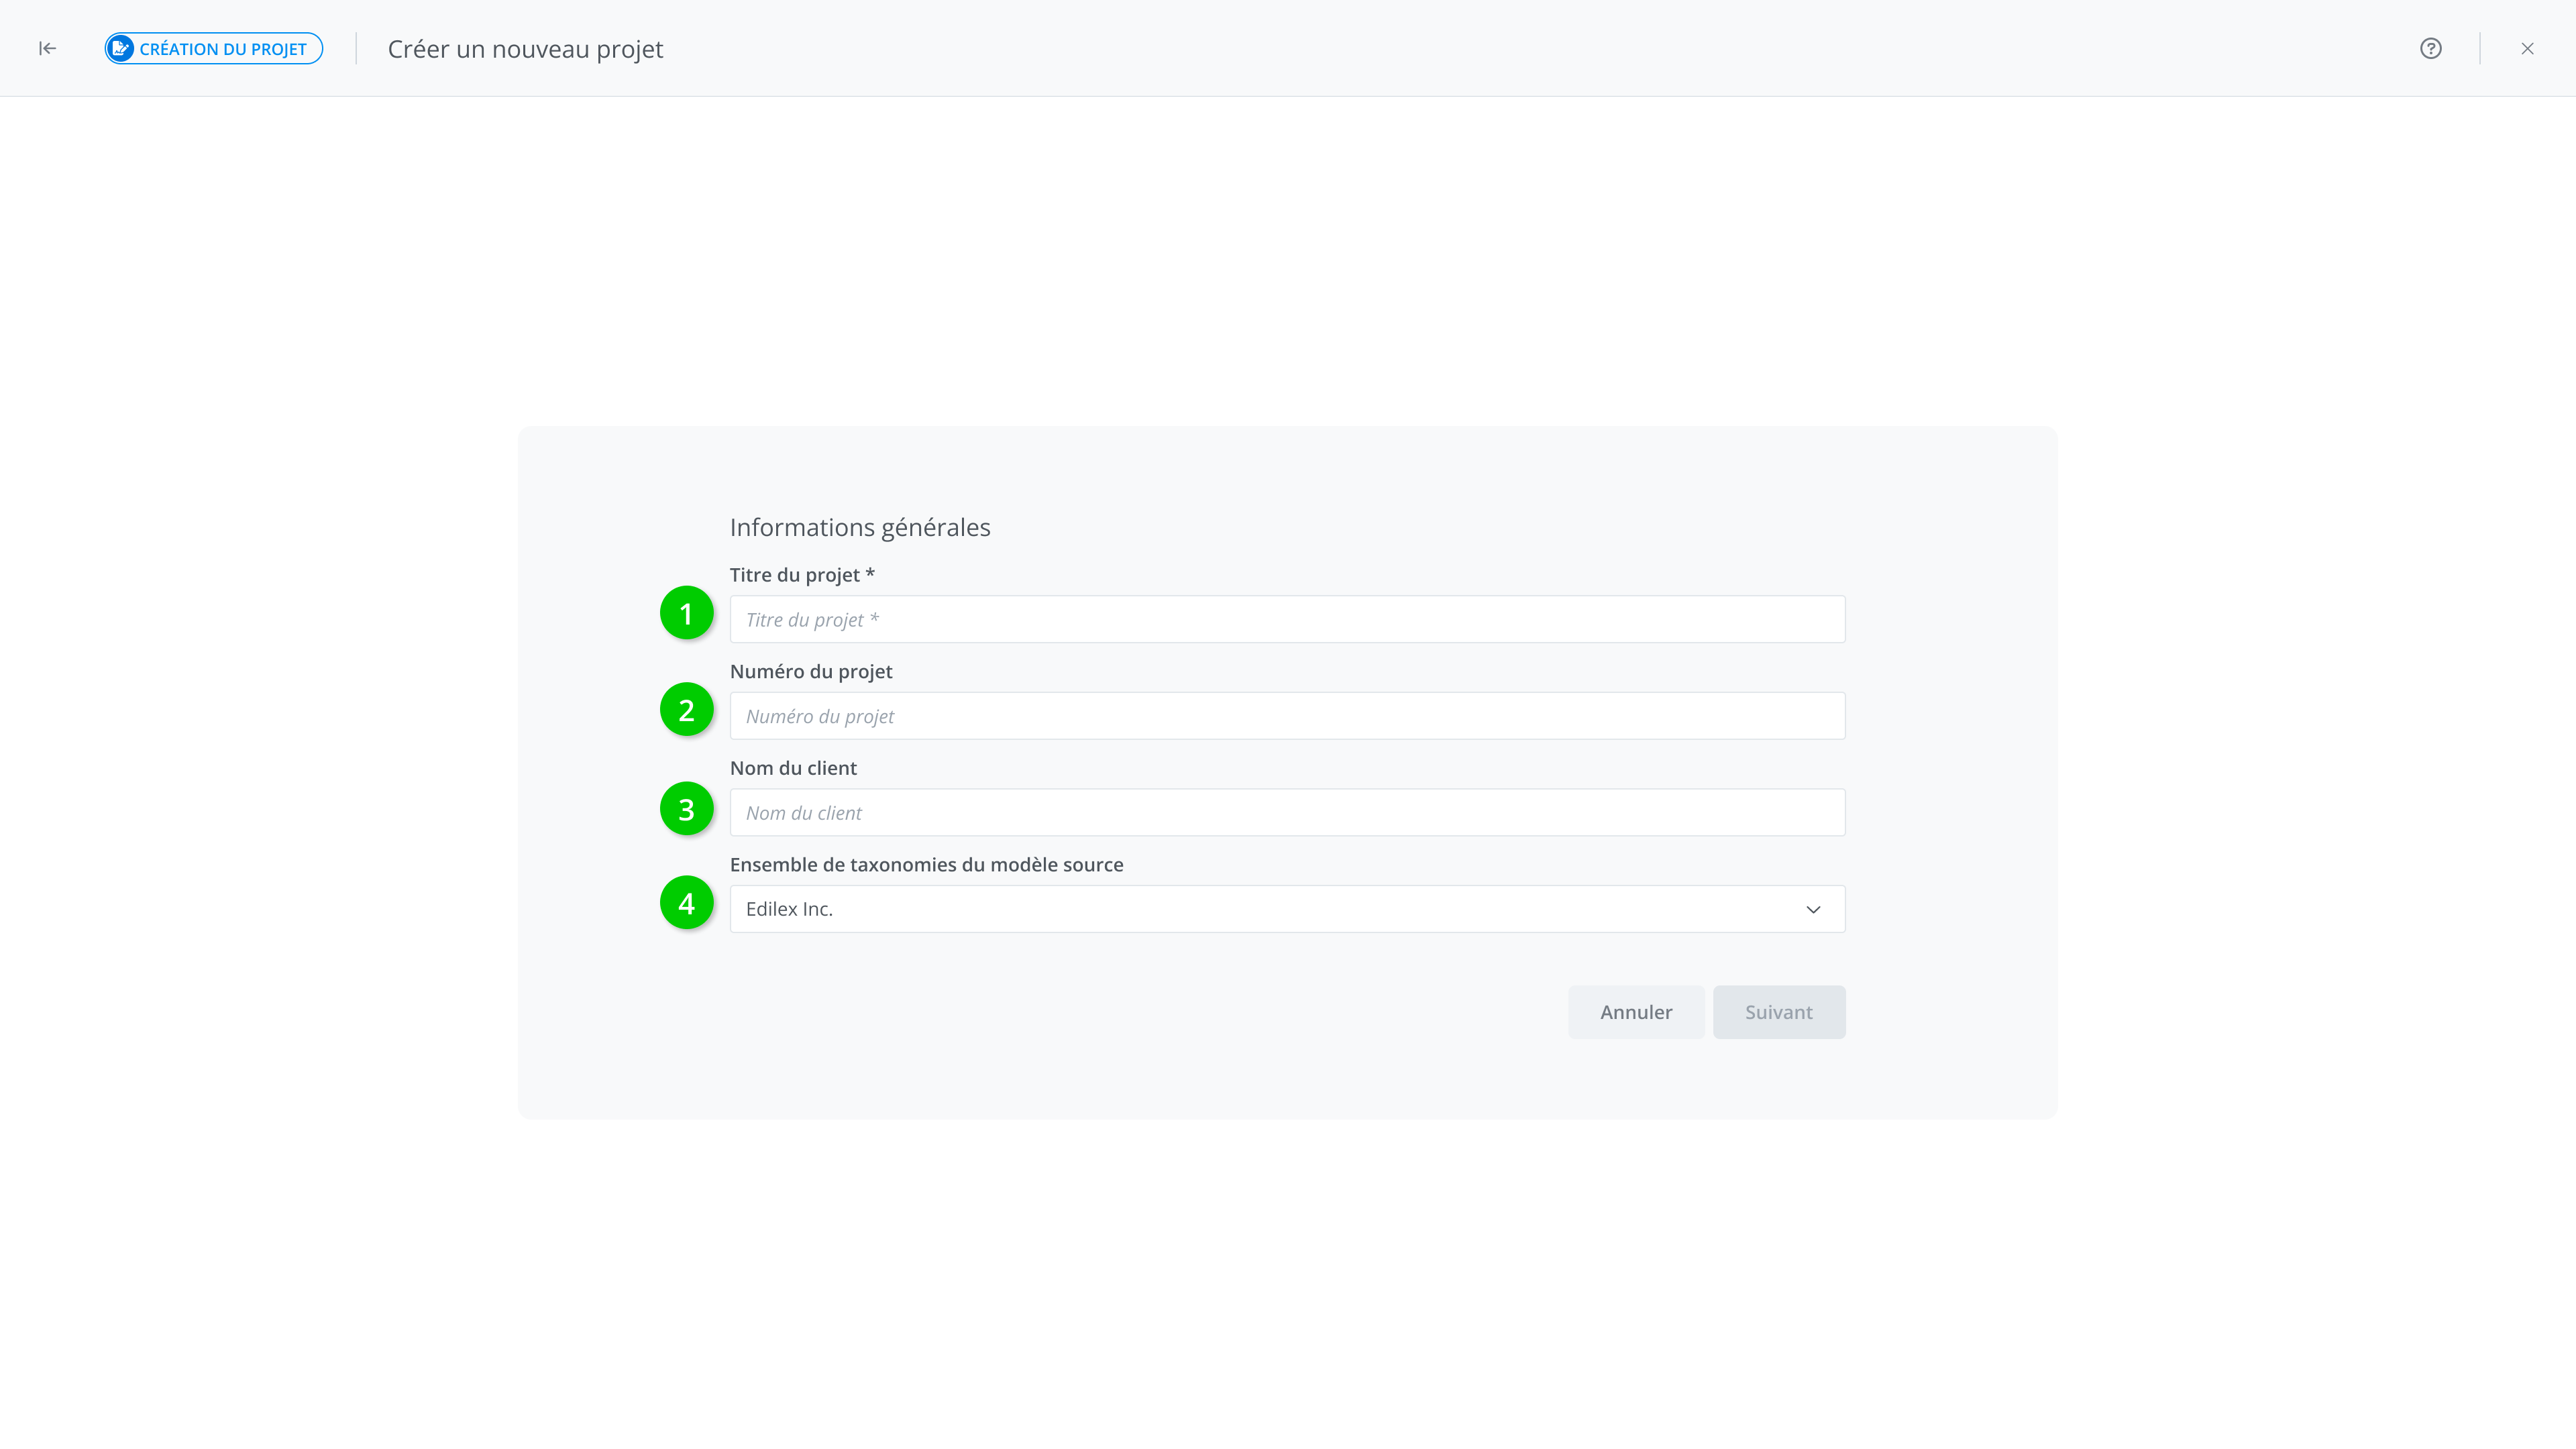The height and width of the screenshot is (1449, 2576).
Task: Click the Créer un nouveau projet title
Action: pyautogui.click(x=525, y=49)
